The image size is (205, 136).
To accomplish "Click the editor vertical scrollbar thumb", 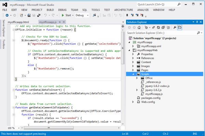I will coord(123,48).
